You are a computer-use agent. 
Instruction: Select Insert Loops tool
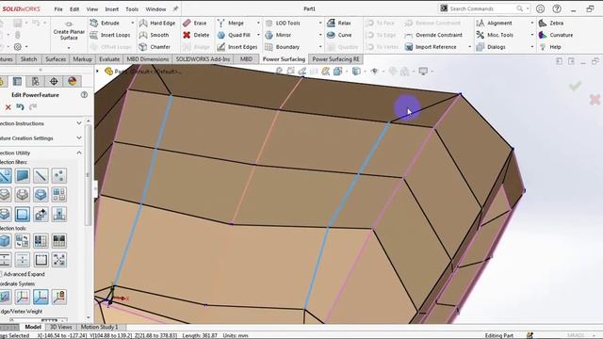[110, 35]
